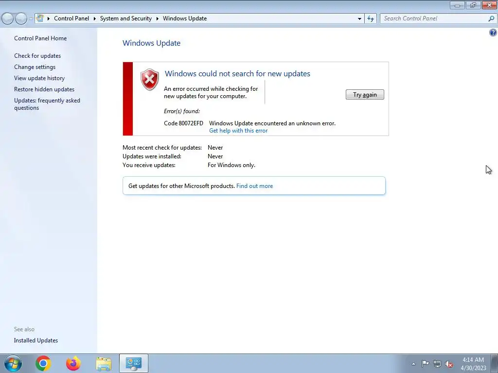Click the Forward navigation arrow

21,19
